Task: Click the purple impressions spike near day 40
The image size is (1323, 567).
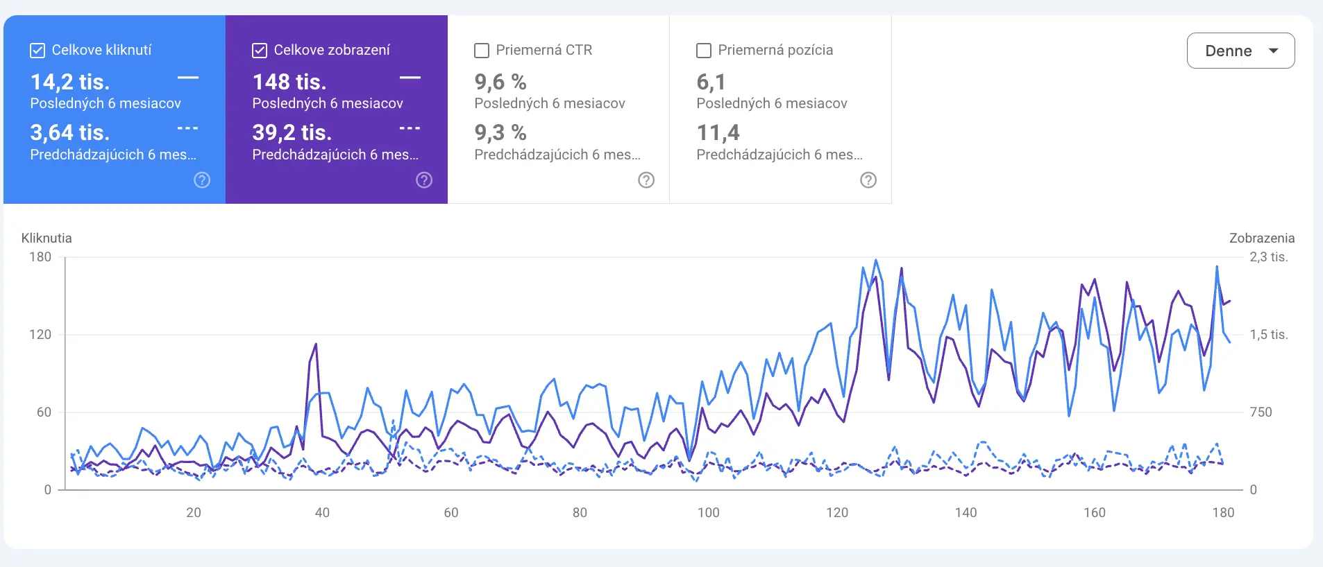Action: click(316, 344)
